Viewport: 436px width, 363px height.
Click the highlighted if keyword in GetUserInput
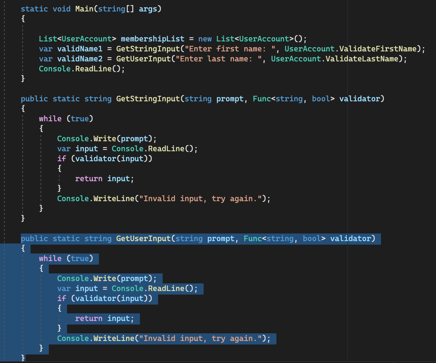click(x=61, y=298)
